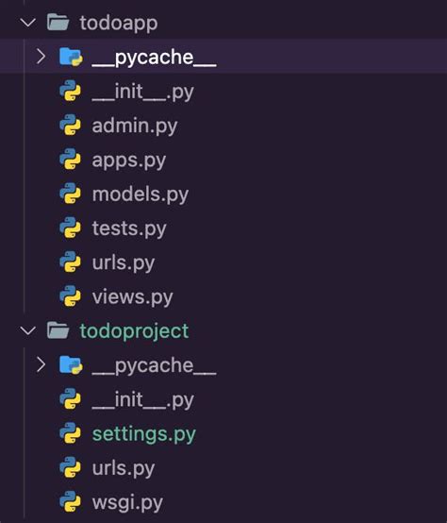Click the Python icon beside settings.py
Viewport: 447px width, 523px height.
[71, 433]
